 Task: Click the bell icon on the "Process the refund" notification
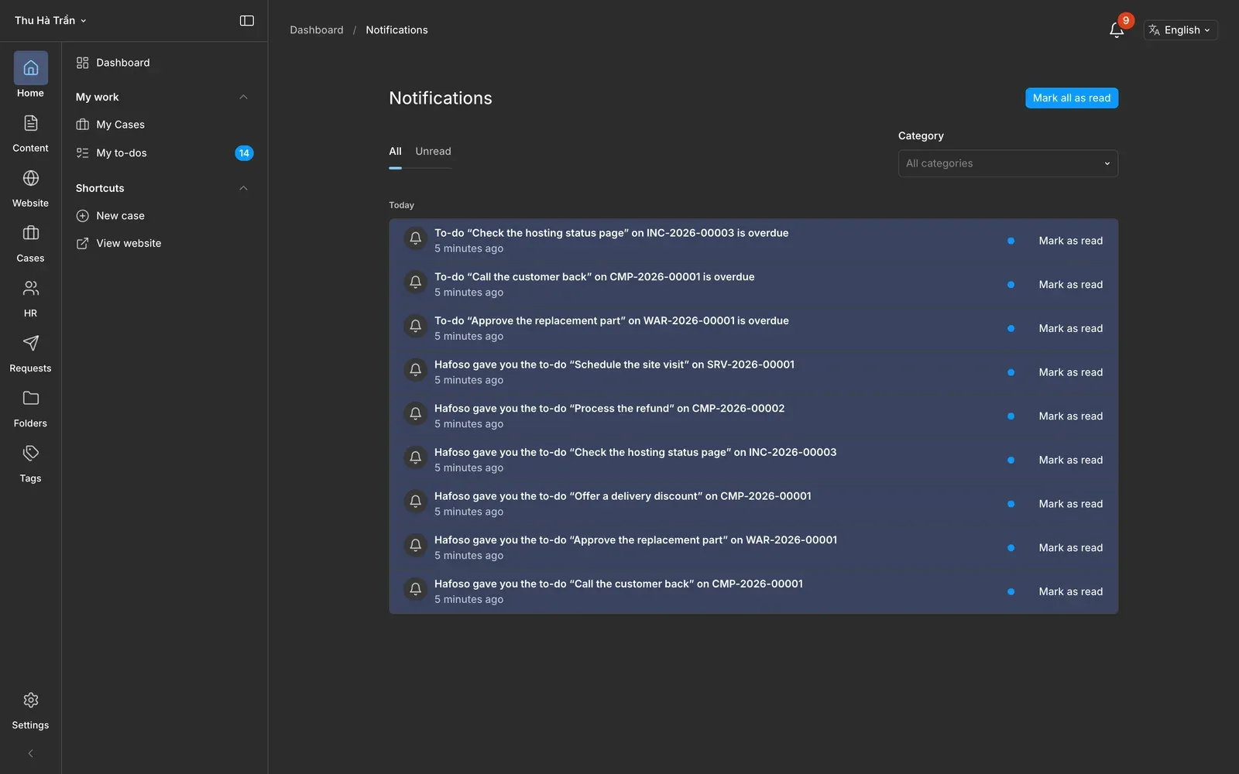tap(416, 413)
